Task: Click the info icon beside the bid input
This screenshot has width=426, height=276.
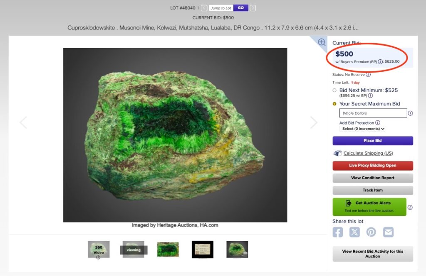Action: (x=410, y=113)
